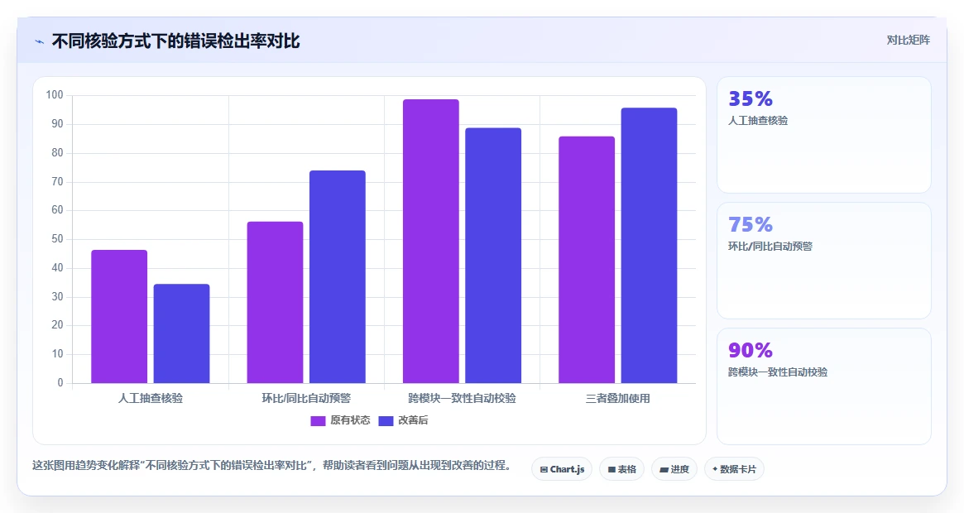Toggle the 改善后 legend entry
This screenshot has height=513, width=964.
(x=403, y=420)
